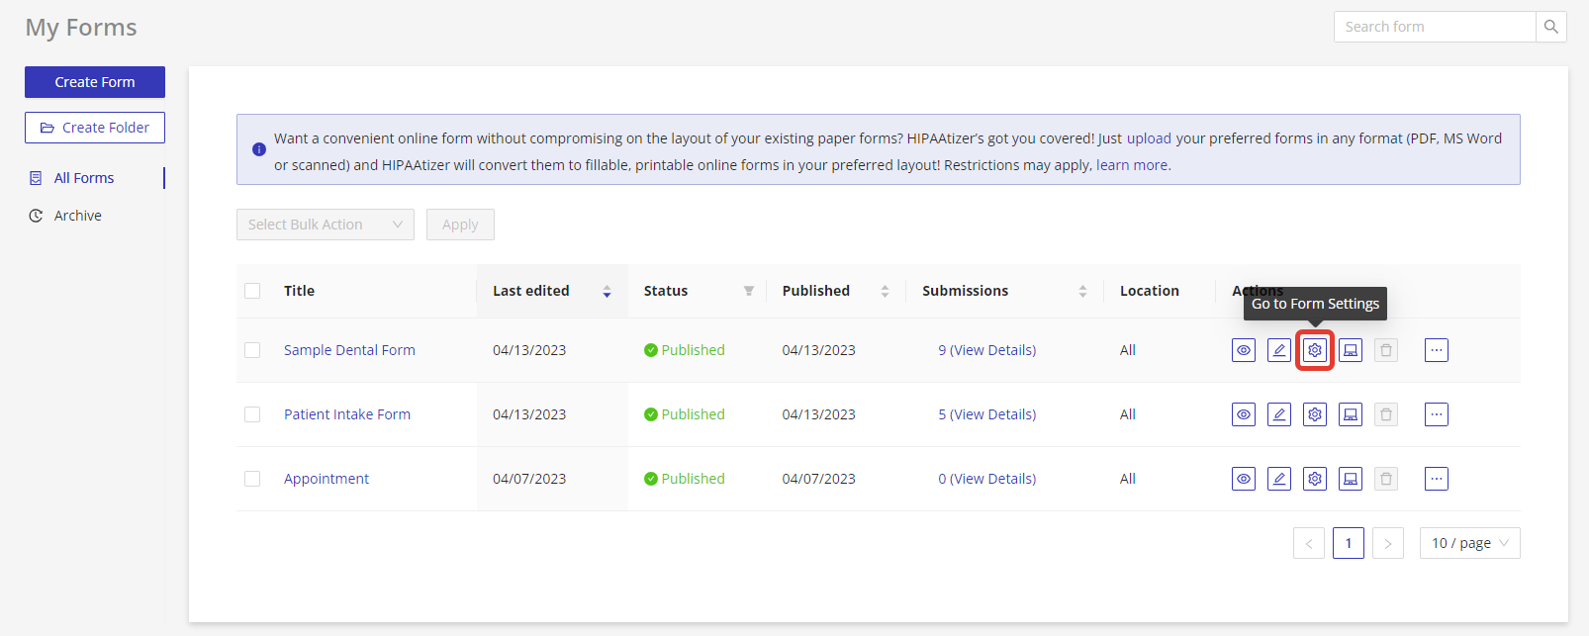The width and height of the screenshot is (1589, 636).
Task: Edit the Patient Intake Form using pencil icon
Action: tap(1278, 414)
